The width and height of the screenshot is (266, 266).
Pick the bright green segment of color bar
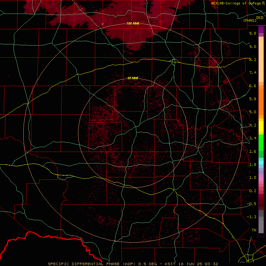(x=261, y=142)
